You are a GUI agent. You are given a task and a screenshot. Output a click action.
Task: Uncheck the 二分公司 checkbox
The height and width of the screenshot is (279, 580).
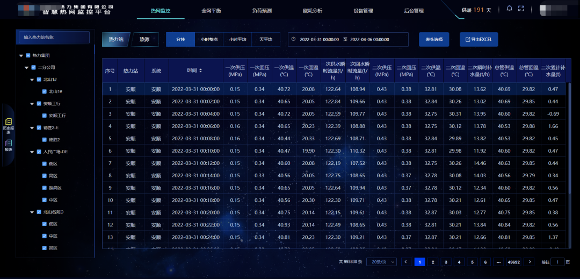pos(34,67)
